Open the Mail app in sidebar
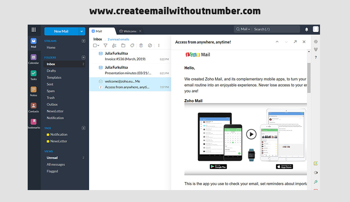The image size is (350, 202). point(33,43)
